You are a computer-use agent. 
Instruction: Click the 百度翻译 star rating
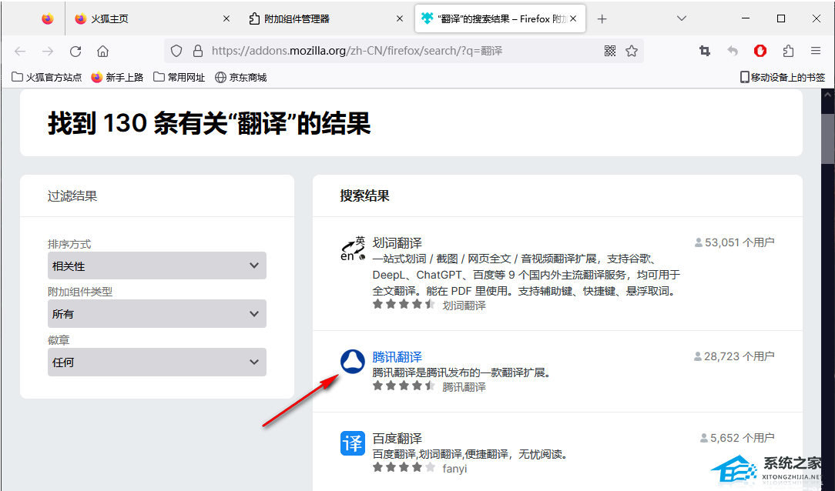click(x=404, y=468)
